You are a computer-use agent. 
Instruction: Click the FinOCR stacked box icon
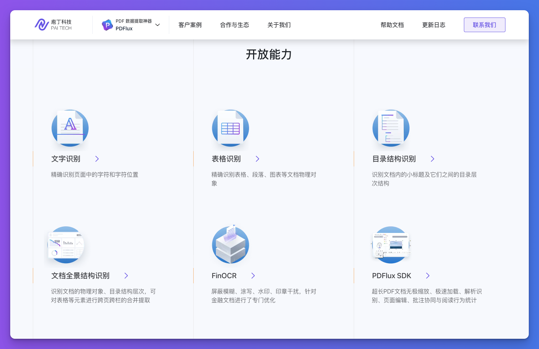point(230,245)
